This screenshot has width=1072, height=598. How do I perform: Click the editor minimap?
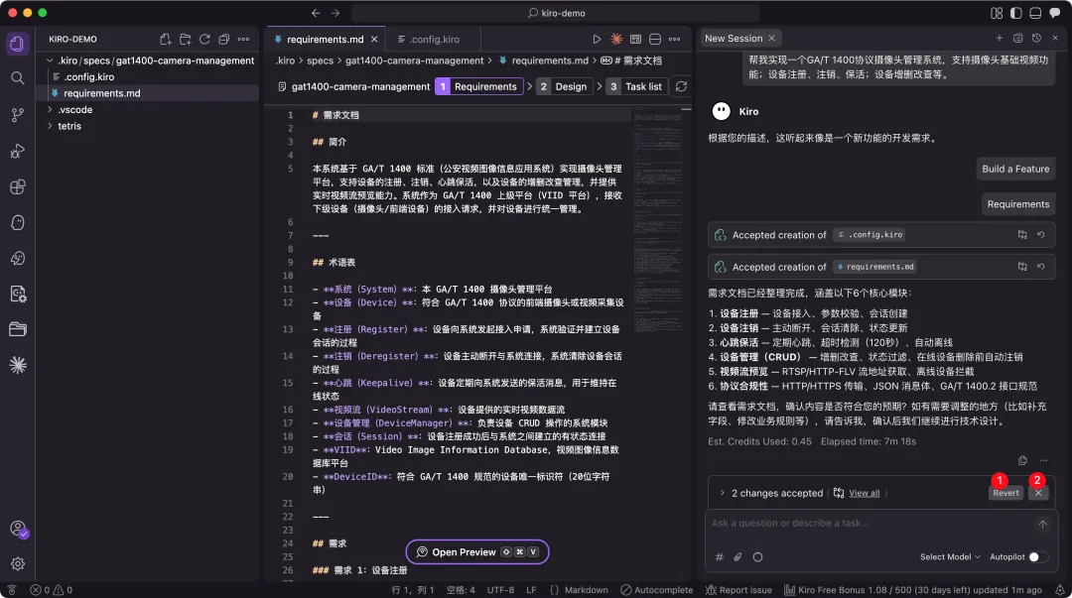657,219
